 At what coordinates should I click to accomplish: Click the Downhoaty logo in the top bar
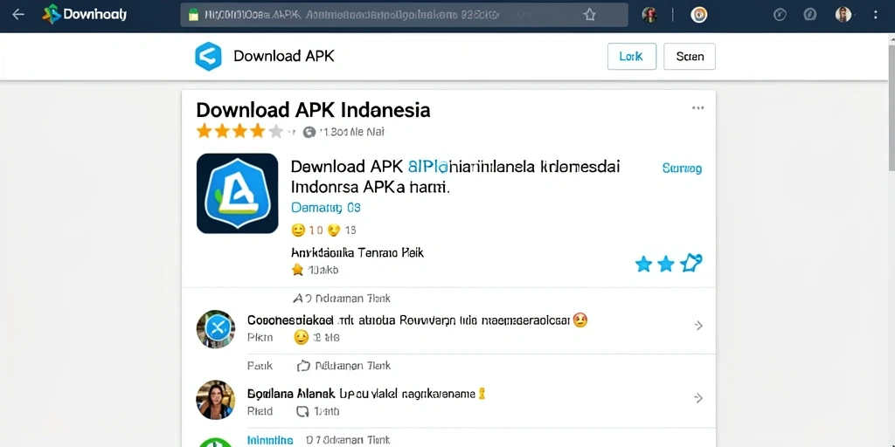[85, 14]
